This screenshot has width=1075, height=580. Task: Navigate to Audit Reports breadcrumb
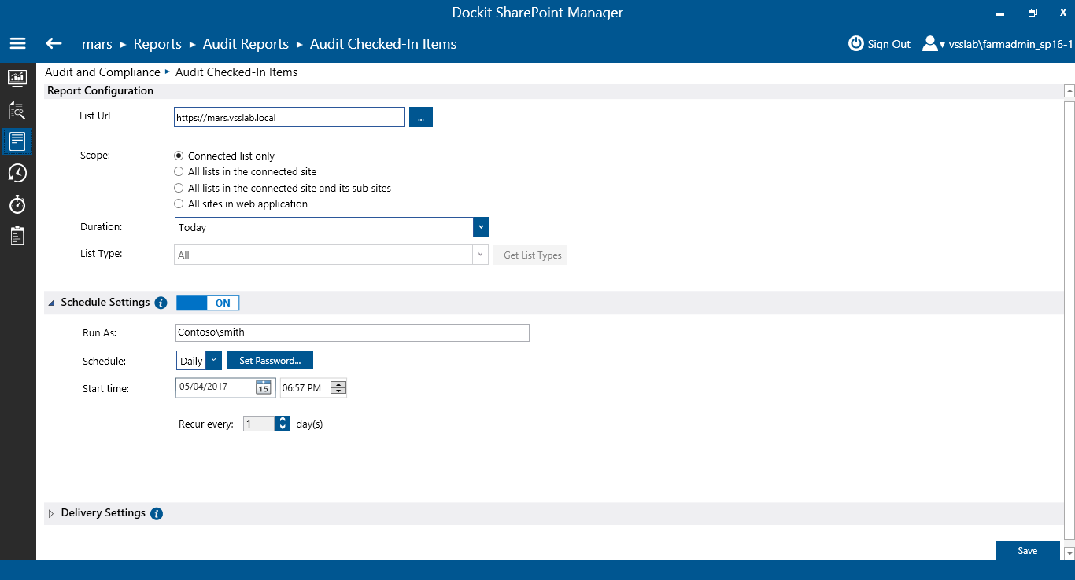(246, 44)
